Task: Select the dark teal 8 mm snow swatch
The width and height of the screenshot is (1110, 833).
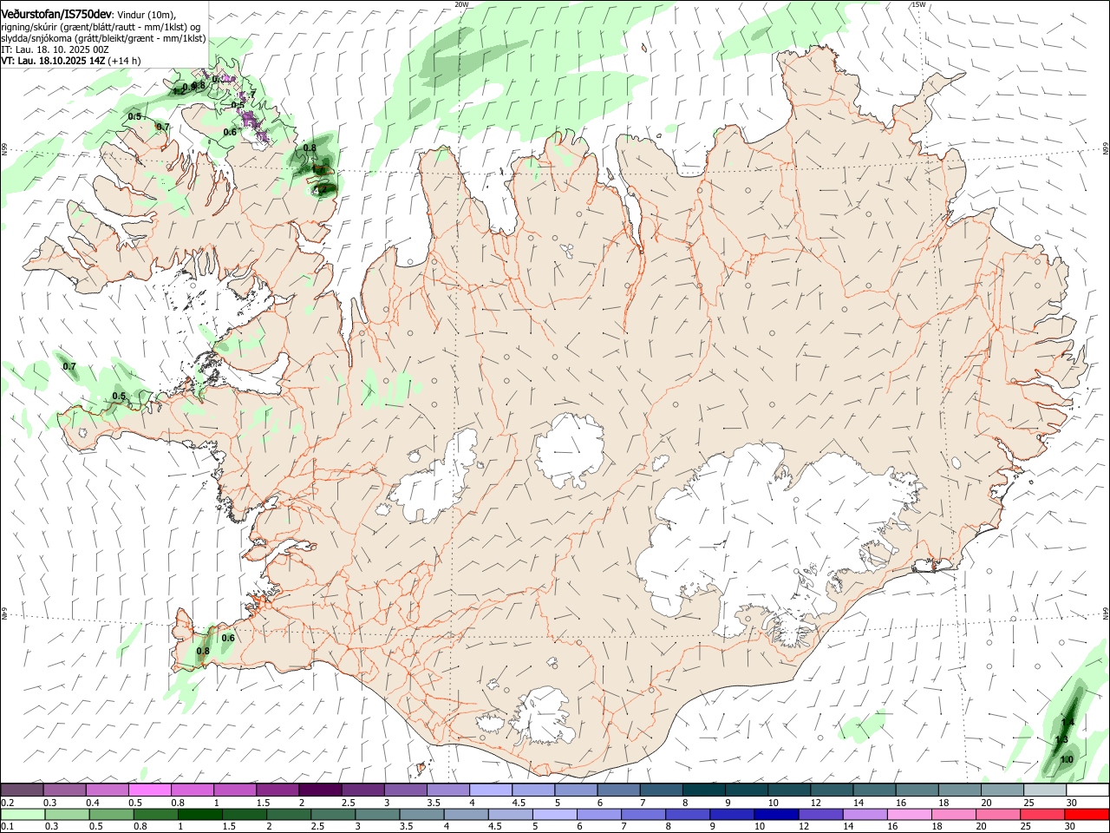Action: click(704, 790)
